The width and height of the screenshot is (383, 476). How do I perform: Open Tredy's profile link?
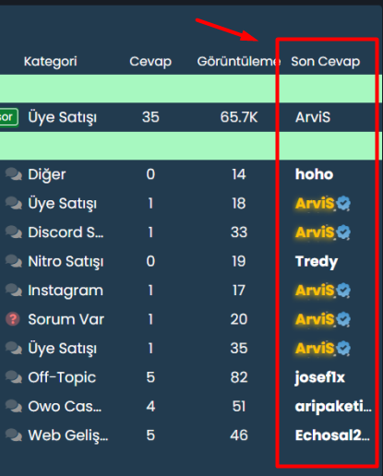pos(317,262)
